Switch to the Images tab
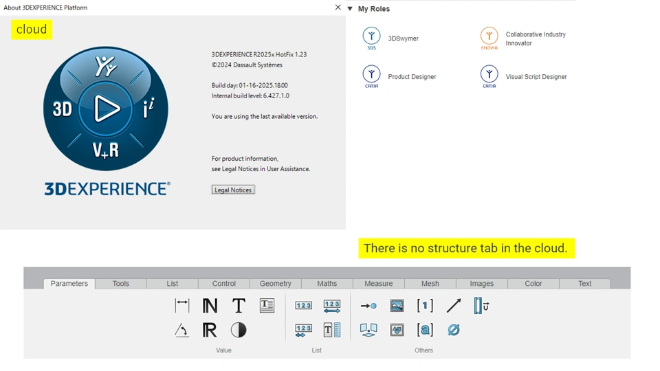Viewport: 660px width, 371px height. coord(481,284)
